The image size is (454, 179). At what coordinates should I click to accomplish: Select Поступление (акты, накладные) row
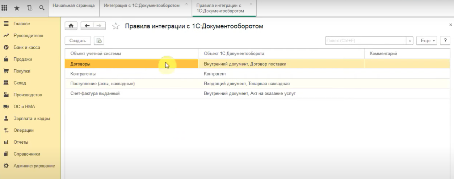tap(257, 84)
